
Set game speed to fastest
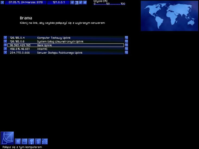point(85,2)
